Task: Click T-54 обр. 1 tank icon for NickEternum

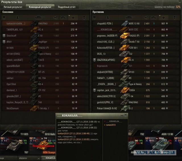Action: click(x=34, y=108)
